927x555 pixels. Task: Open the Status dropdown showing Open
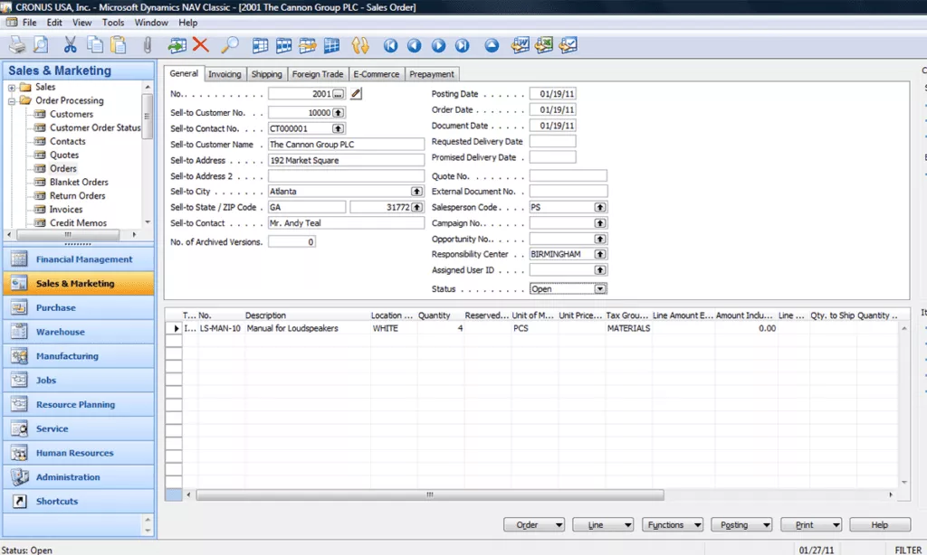tap(600, 288)
